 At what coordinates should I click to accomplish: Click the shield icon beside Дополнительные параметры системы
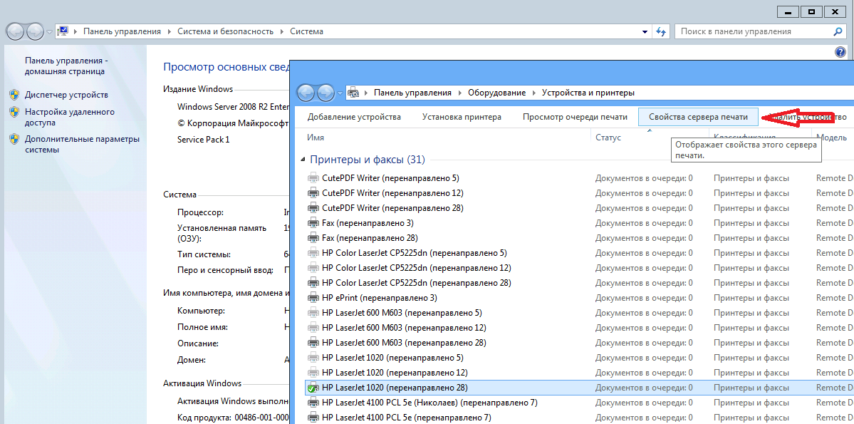tap(15, 140)
